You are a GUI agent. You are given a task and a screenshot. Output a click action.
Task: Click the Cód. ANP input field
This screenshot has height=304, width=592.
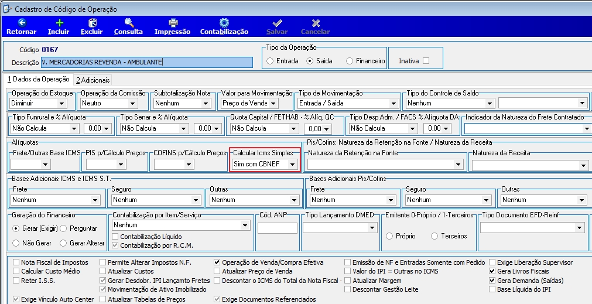click(x=278, y=228)
